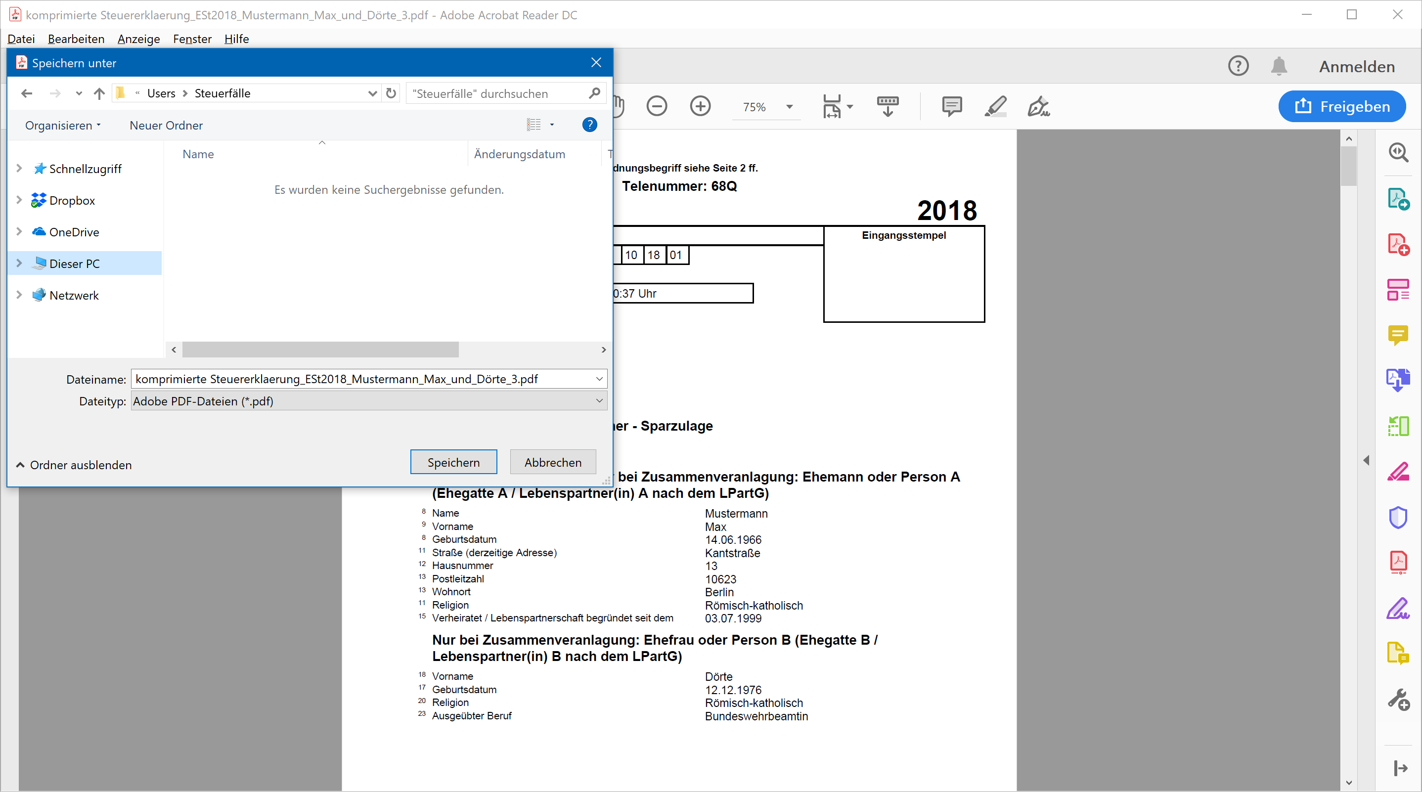Click the Neuer Ordner button
This screenshot has height=792, width=1422.
[166, 125]
